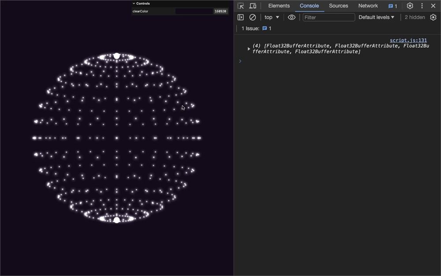Screen dimensions: 441x276
Task: Open the script.js:131 source link
Action: tap(408, 40)
